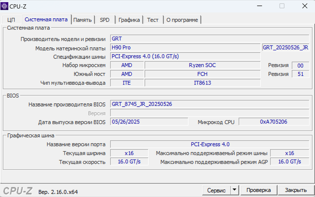Click the GRT_20250526_JR revision field
This screenshot has width=315, height=197.
[286, 47]
